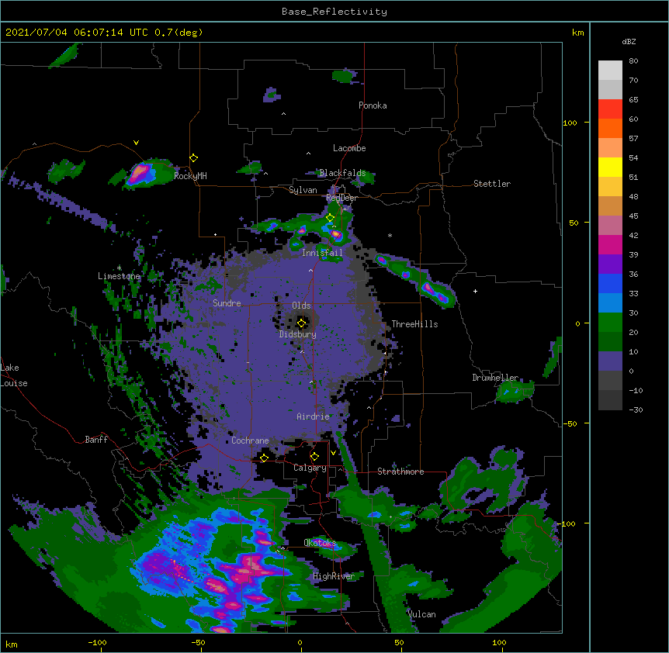Click the yellow v marker northeast of Calgary

click(333, 453)
